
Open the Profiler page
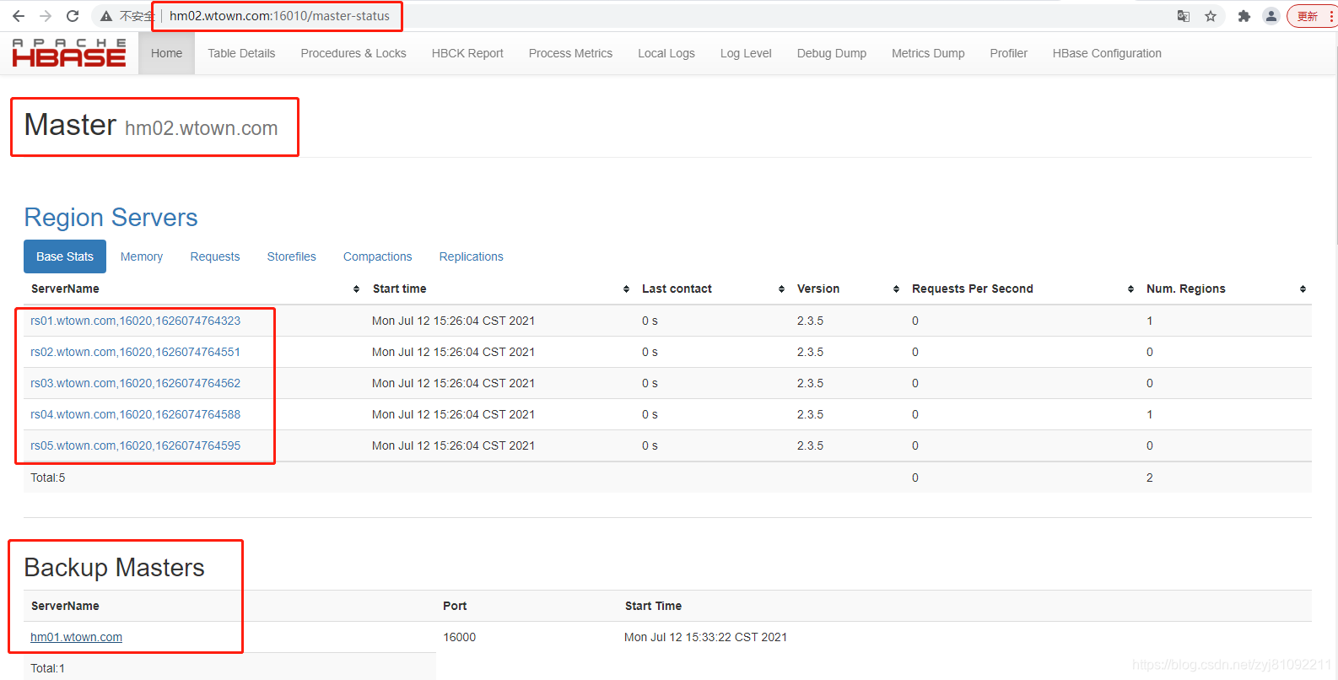pyautogui.click(x=1008, y=53)
